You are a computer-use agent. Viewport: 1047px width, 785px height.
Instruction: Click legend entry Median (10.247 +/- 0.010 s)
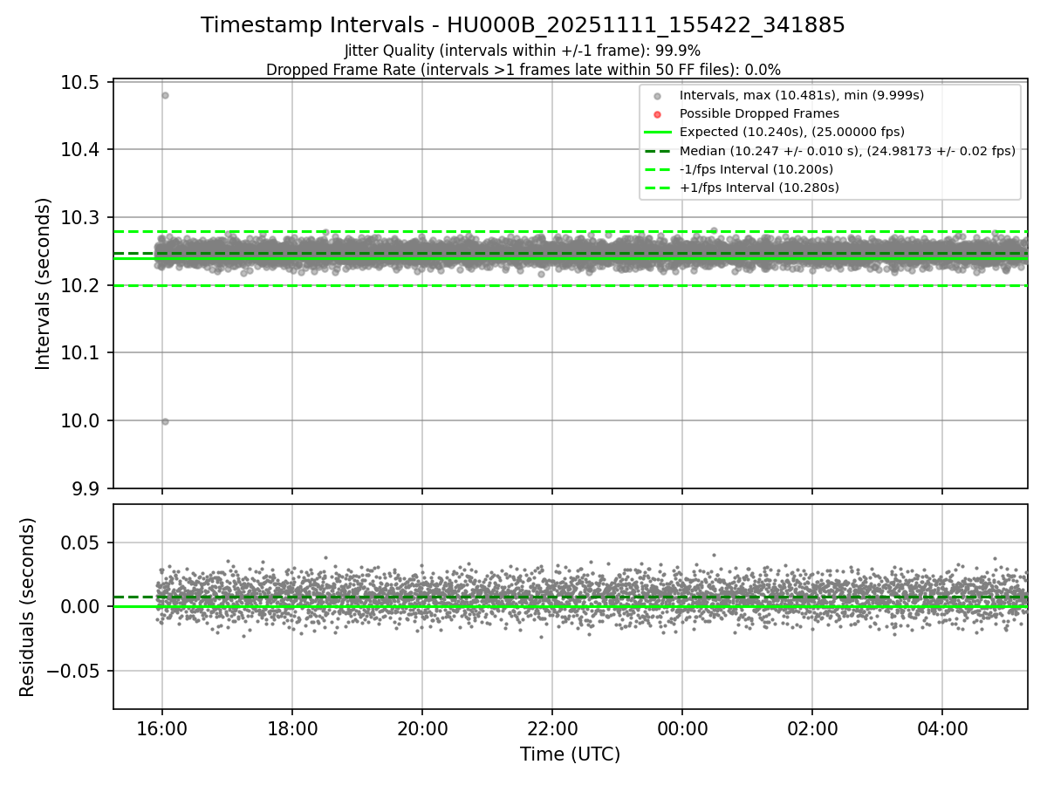847,151
